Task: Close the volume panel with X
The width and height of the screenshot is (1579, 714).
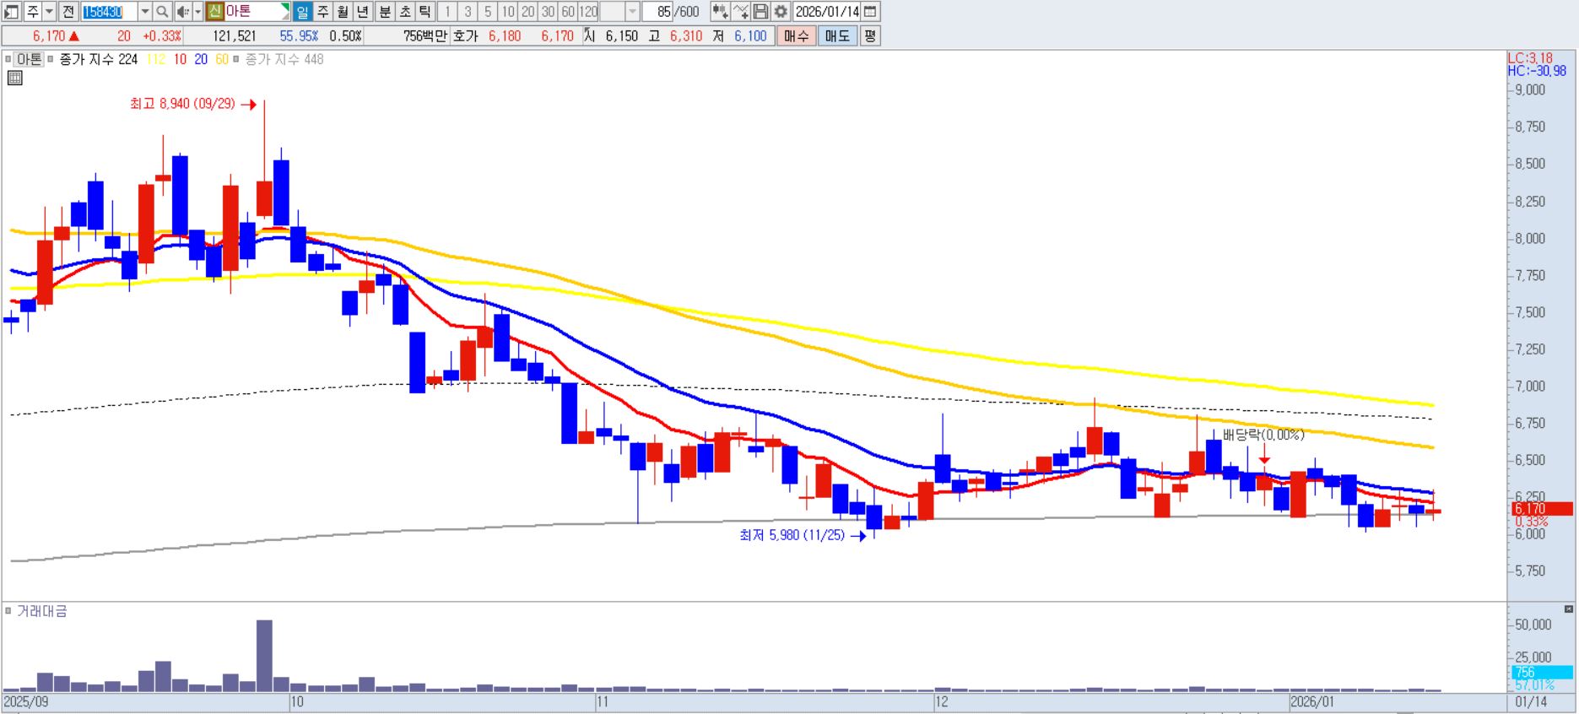Action: pyautogui.click(x=1568, y=609)
